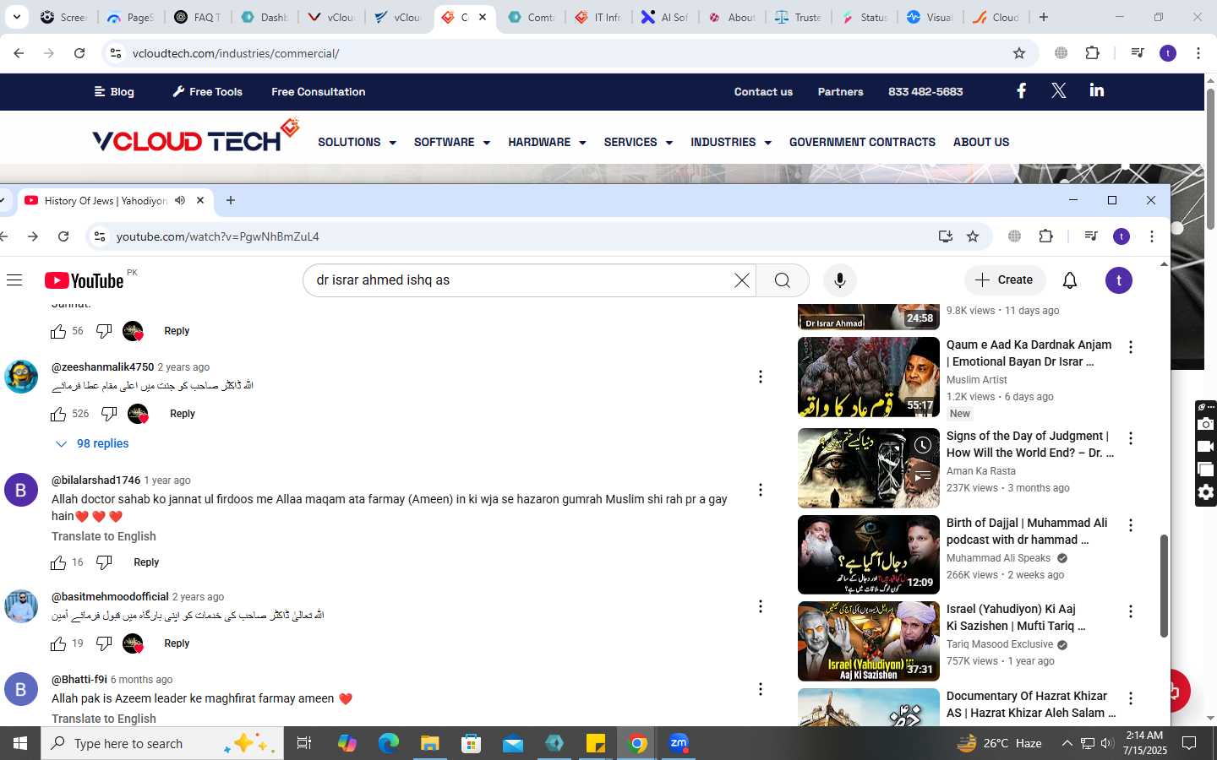Open Microsoft Edge from the taskbar

[389, 743]
